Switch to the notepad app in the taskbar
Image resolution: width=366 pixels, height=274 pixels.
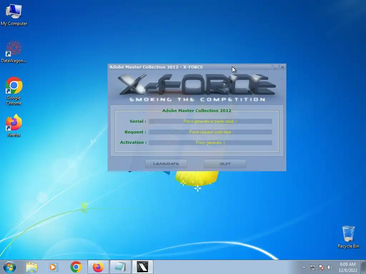[120, 267]
